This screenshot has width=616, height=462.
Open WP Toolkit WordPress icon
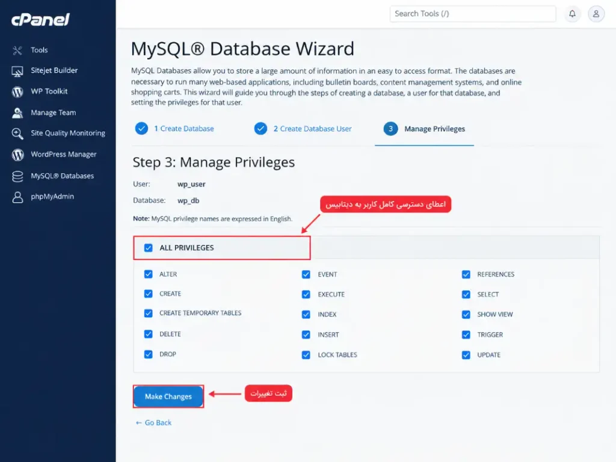pos(17,92)
